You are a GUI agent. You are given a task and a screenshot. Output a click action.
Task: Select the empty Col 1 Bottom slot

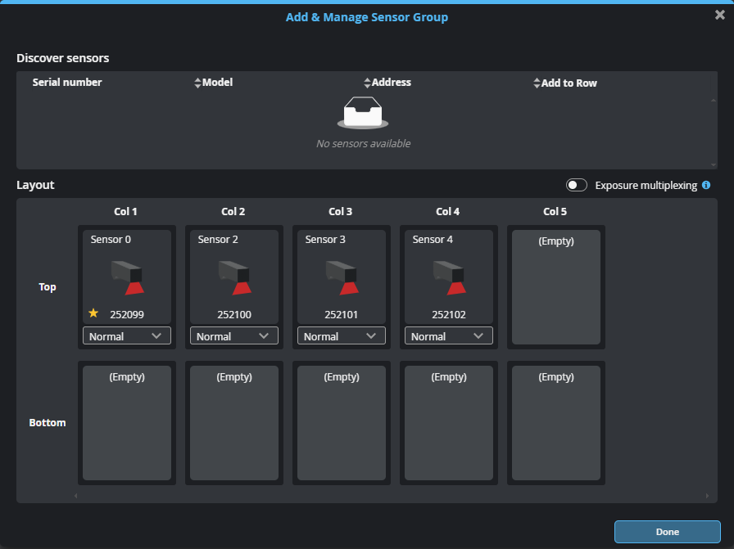pos(127,423)
